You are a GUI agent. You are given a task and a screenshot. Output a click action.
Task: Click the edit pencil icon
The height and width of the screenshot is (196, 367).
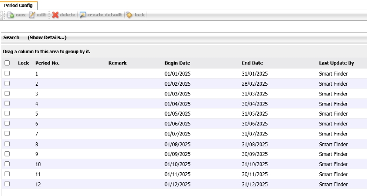point(32,15)
